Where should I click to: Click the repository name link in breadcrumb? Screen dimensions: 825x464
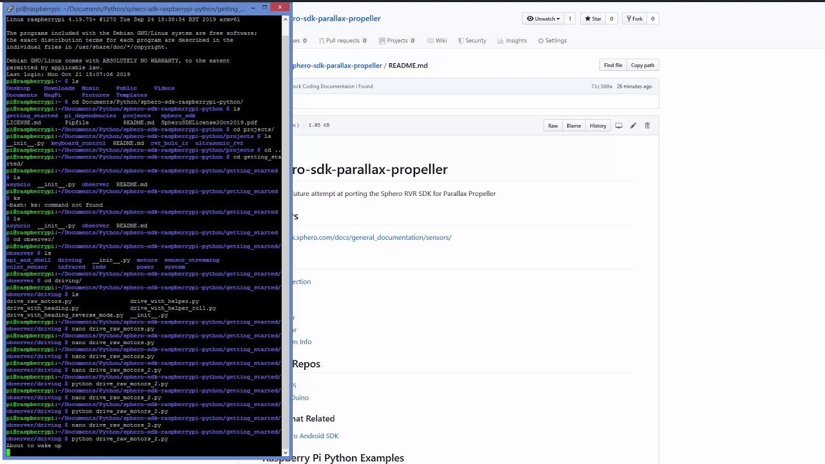[337, 65]
